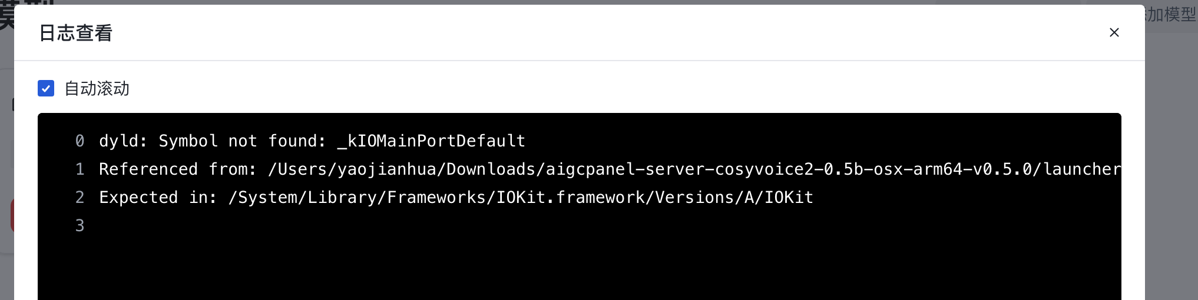The width and height of the screenshot is (1198, 300).
Task: Click the dyld: prefix on the first log line
Action: click(123, 141)
